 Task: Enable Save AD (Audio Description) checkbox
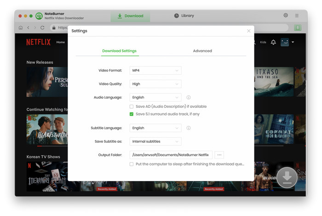click(x=132, y=106)
